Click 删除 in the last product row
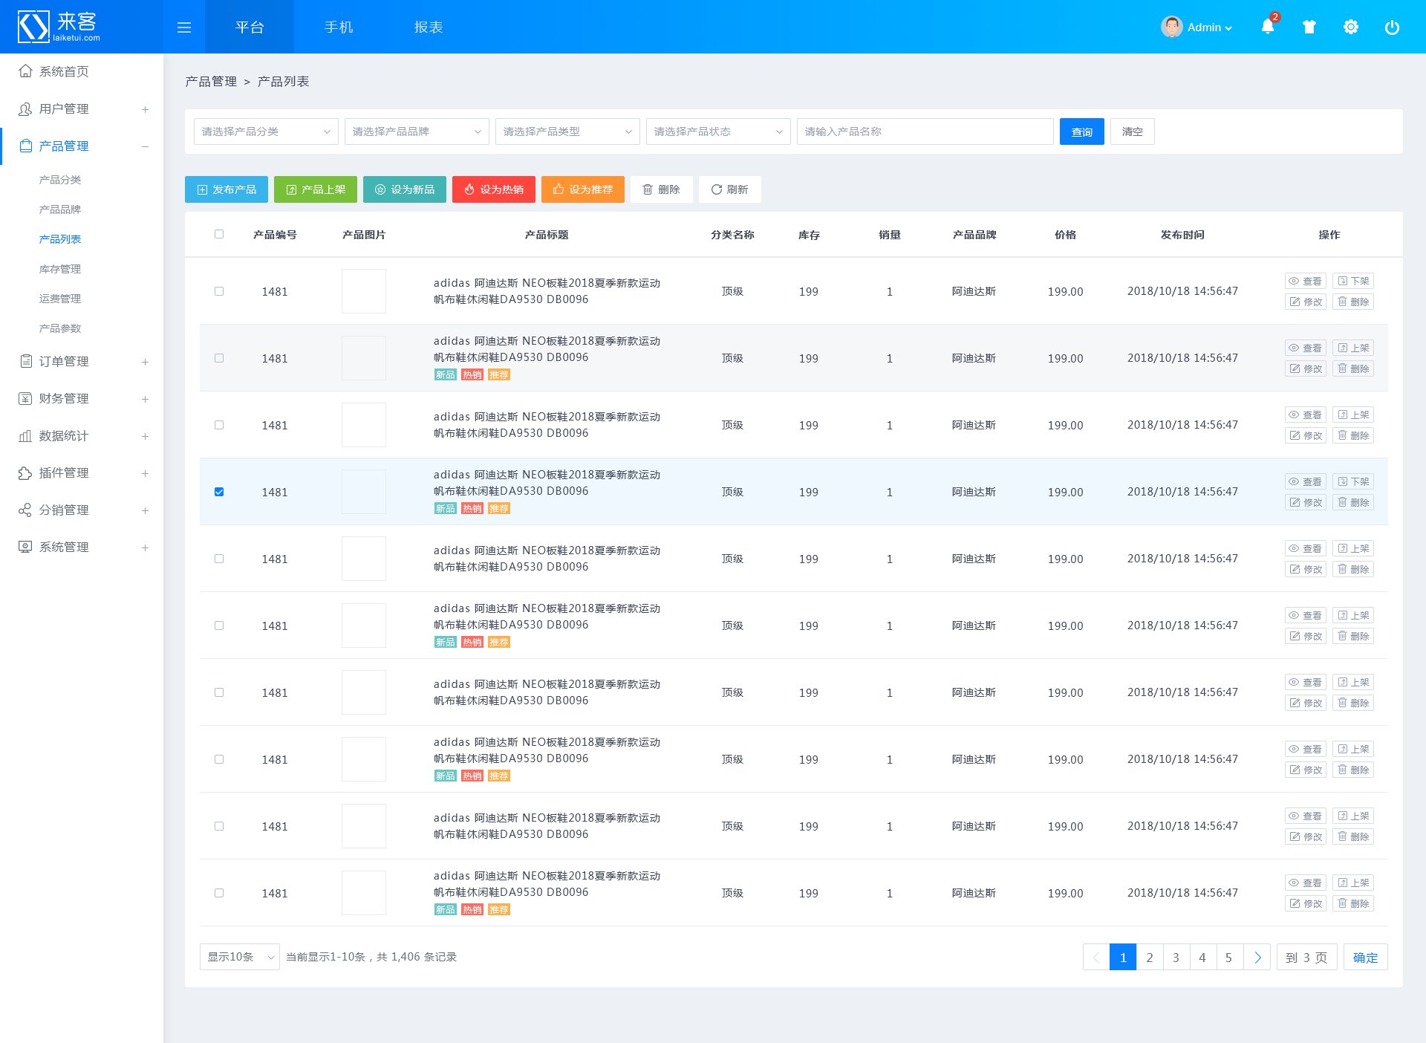The width and height of the screenshot is (1426, 1043). [x=1353, y=903]
